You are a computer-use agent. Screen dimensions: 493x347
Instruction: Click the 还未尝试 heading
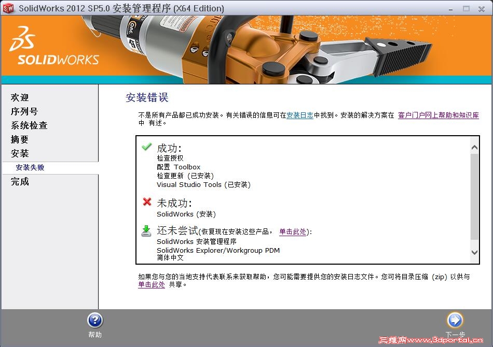tap(177, 230)
